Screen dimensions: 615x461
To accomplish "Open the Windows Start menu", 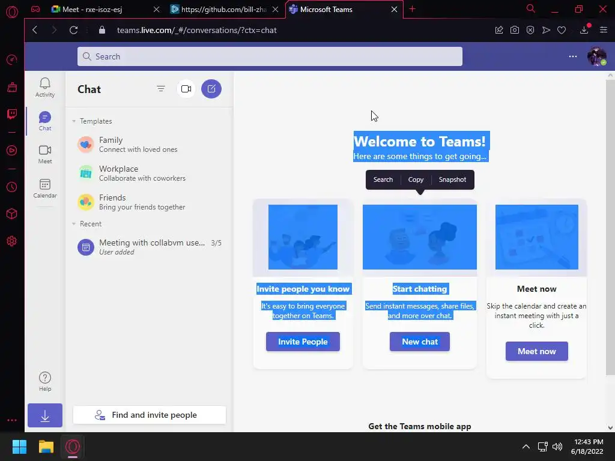I will click(x=19, y=447).
